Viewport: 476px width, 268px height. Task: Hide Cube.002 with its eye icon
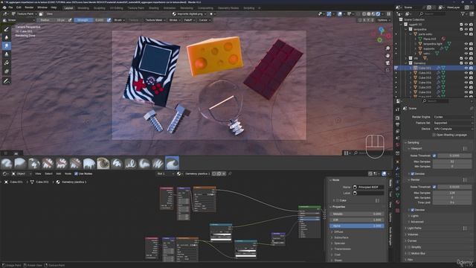click(x=466, y=73)
